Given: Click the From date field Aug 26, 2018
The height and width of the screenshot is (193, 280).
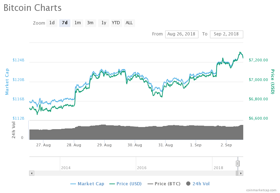Looking at the screenshot, I should (182, 34).
